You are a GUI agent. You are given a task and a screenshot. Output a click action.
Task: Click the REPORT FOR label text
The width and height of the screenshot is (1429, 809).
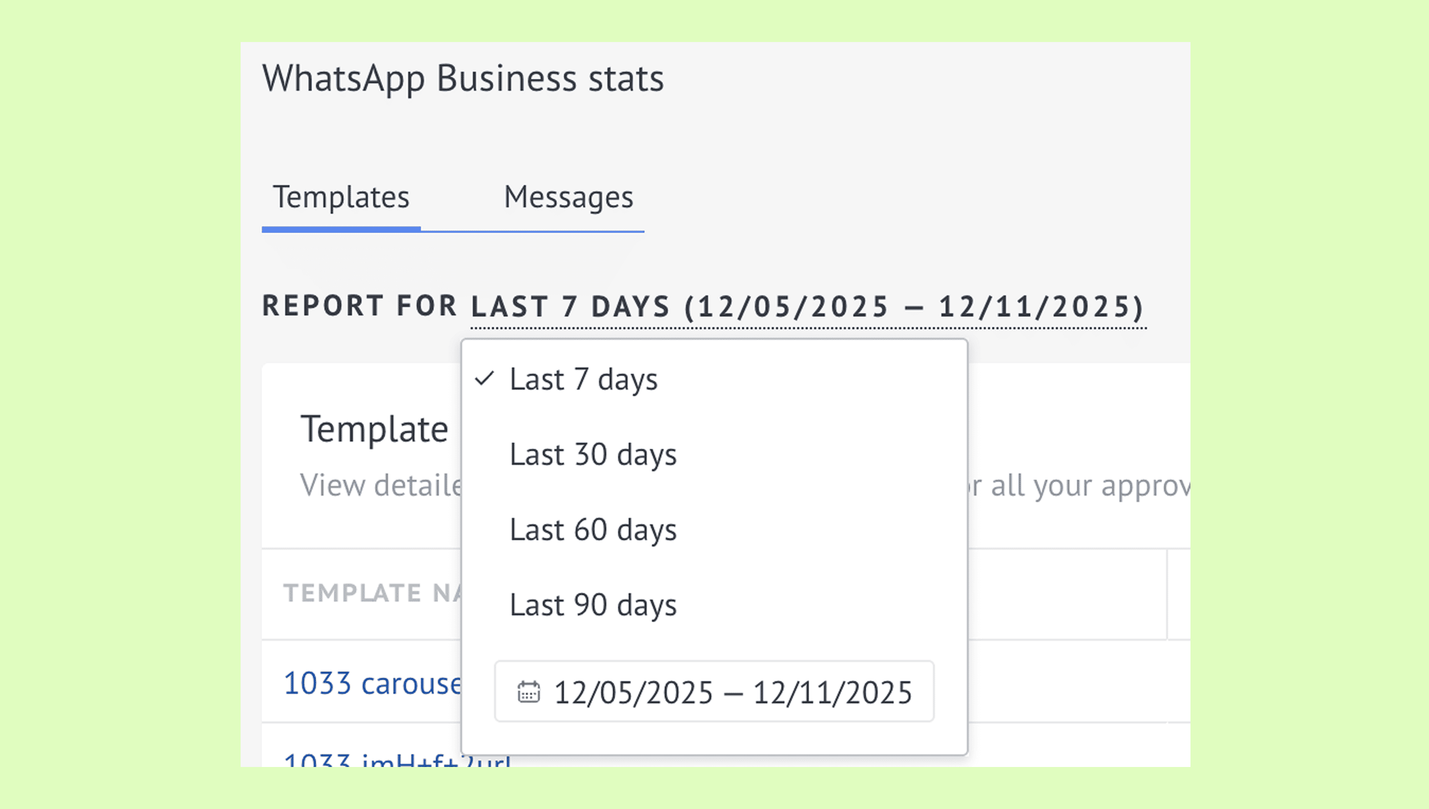click(359, 306)
